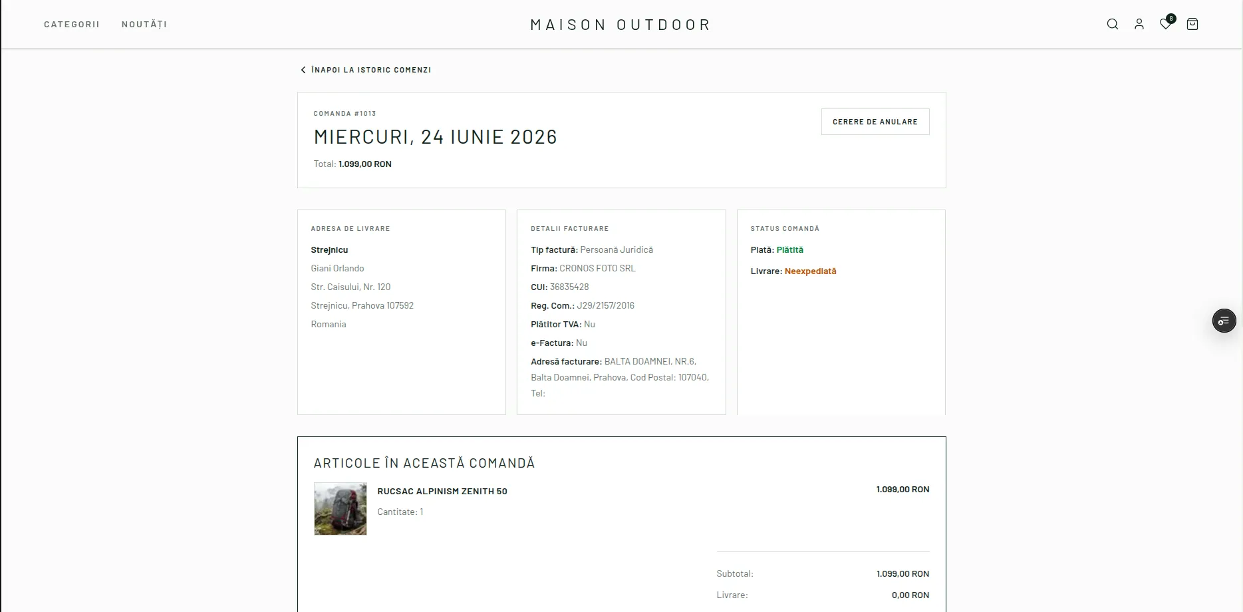The image size is (1243, 612).
Task: Open RUCSAC ALPINISM ZENITH 50 product title
Action: click(442, 492)
